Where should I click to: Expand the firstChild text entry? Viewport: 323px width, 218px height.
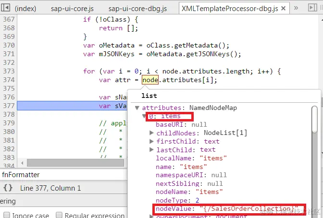(x=151, y=141)
